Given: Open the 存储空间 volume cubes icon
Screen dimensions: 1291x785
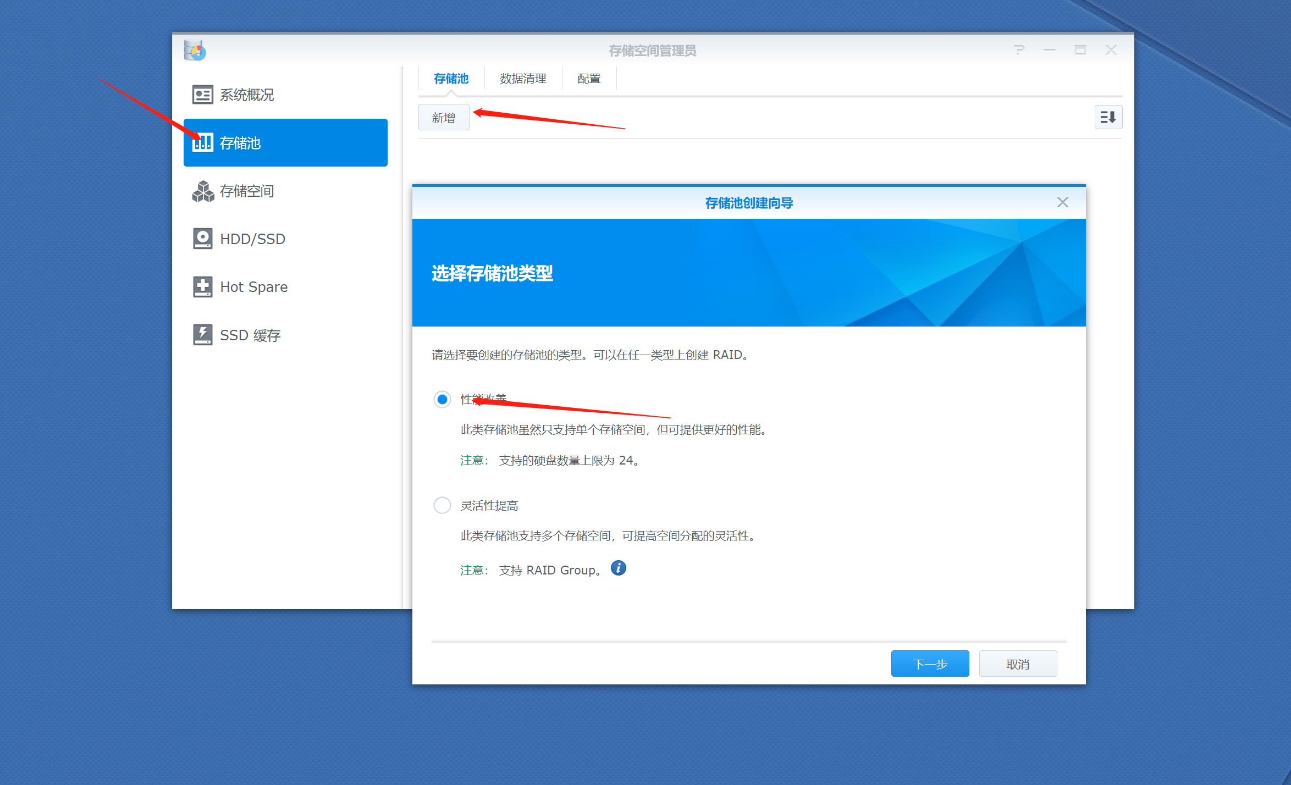Looking at the screenshot, I should [203, 191].
